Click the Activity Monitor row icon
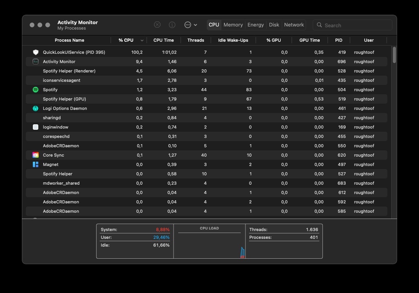419x293 pixels. (36, 62)
